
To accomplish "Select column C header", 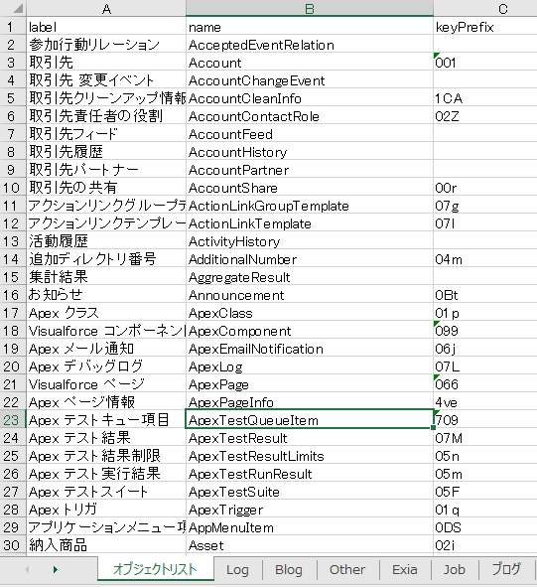I will [x=485, y=8].
